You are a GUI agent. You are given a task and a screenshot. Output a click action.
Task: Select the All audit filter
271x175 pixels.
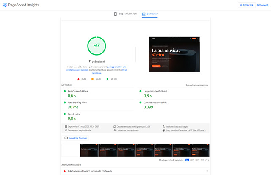tap(187, 160)
